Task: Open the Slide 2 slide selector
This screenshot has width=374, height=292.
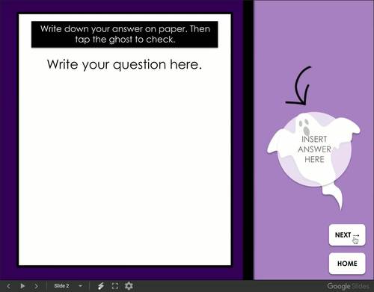Action: pos(61,286)
